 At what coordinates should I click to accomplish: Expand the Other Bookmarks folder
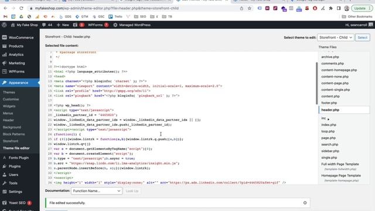[357, 16]
